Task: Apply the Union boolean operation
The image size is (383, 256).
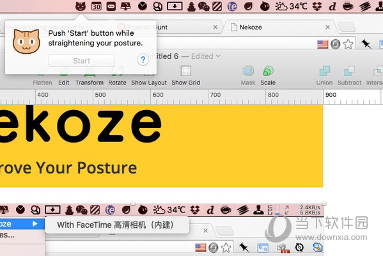Action: (x=324, y=76)
